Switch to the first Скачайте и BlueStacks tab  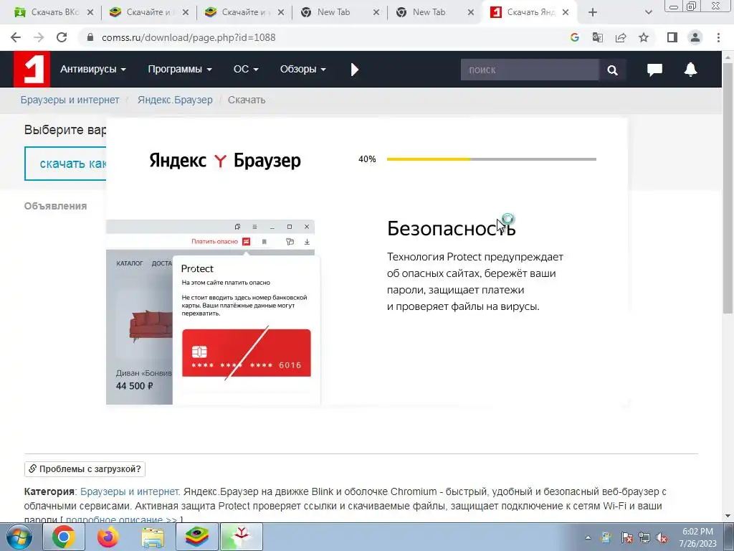[149, 13]
